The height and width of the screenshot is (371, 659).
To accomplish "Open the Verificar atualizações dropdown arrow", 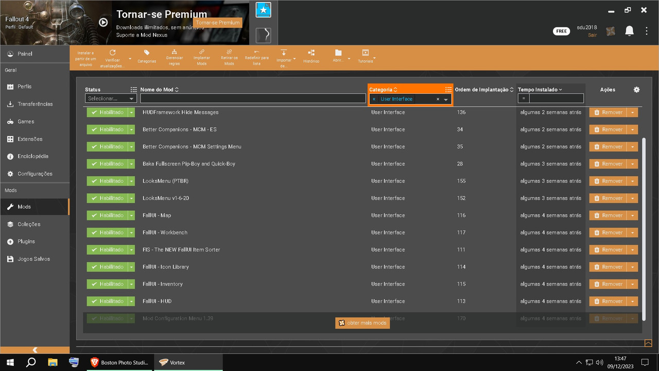I will pos(130,59).
